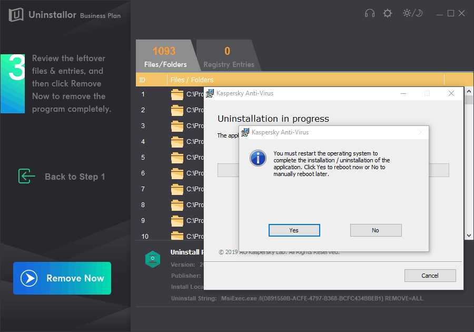Click the folder icon in row 9
This screenshot has width=474, height=332.
(x=177, y=221)
